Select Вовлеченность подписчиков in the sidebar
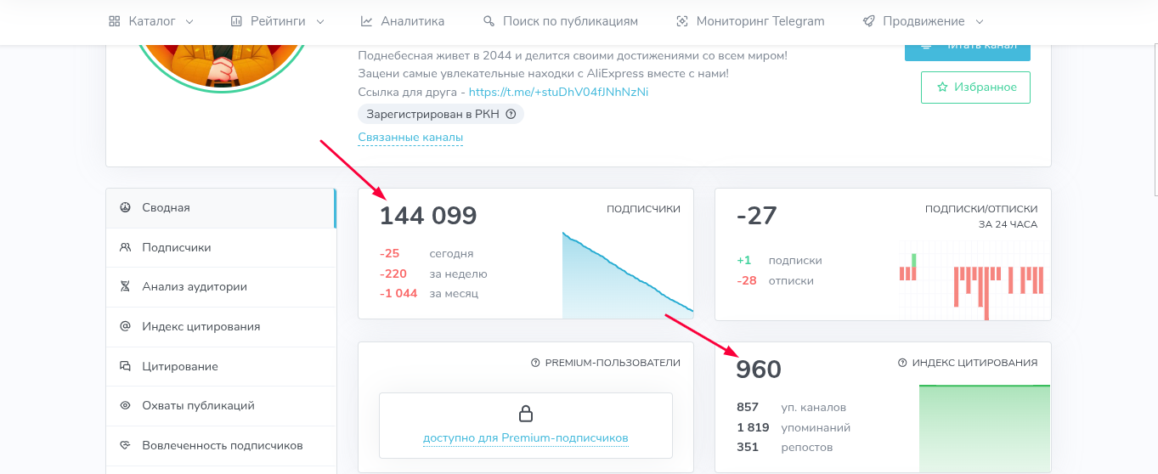This screenshot has height=474, width=1158. tap(221, 446)
